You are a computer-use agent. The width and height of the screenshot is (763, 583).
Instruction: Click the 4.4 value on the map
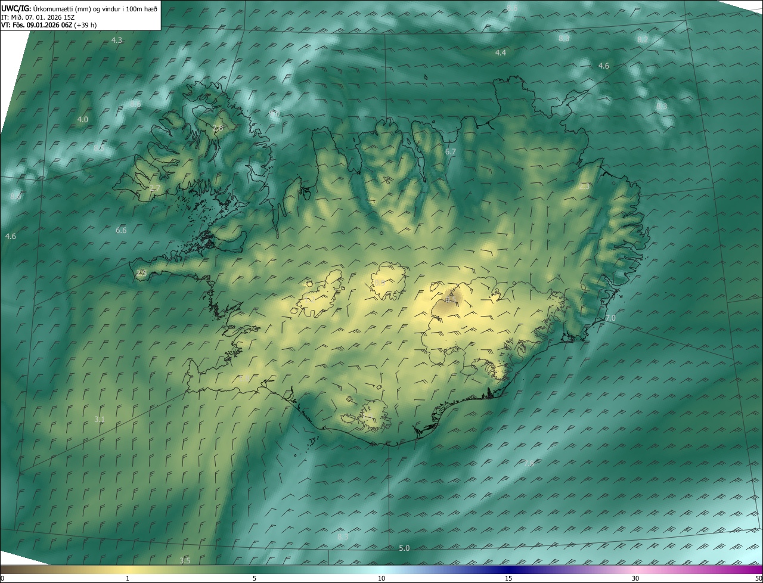click(x=501, y=53)
